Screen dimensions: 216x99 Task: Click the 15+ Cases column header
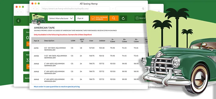tap(136, 40)
